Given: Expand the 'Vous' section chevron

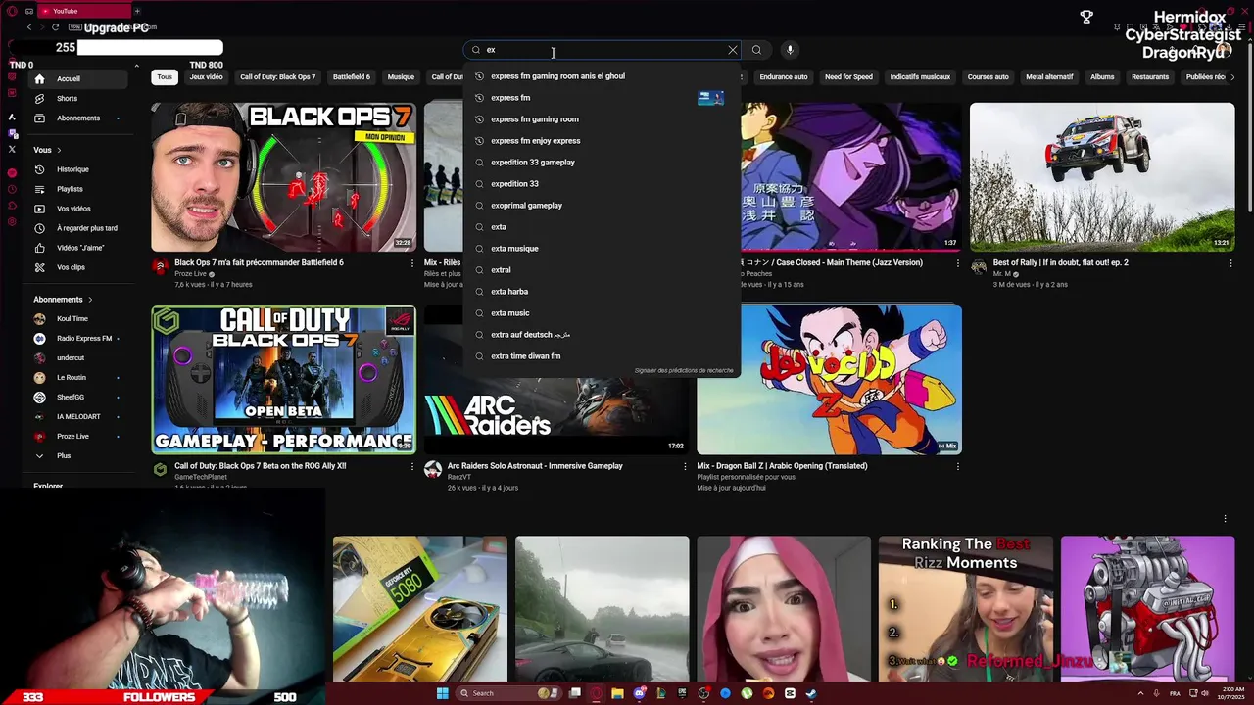Looking at the screenshot, I should tap(59, 150).
